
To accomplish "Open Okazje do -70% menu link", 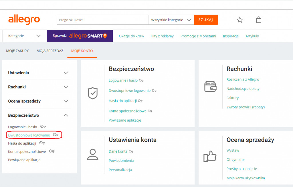I will 131,36.
